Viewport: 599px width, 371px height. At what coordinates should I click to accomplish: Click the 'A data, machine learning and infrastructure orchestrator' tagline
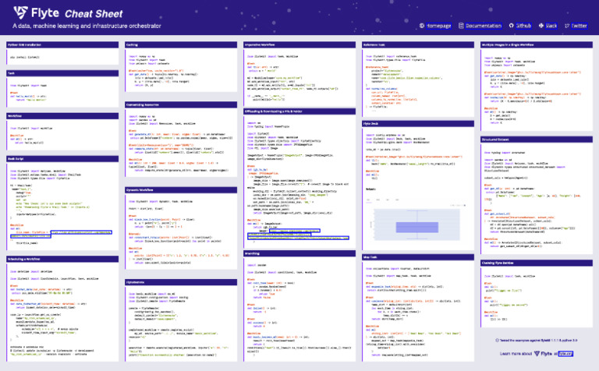(x=87, y=26)
